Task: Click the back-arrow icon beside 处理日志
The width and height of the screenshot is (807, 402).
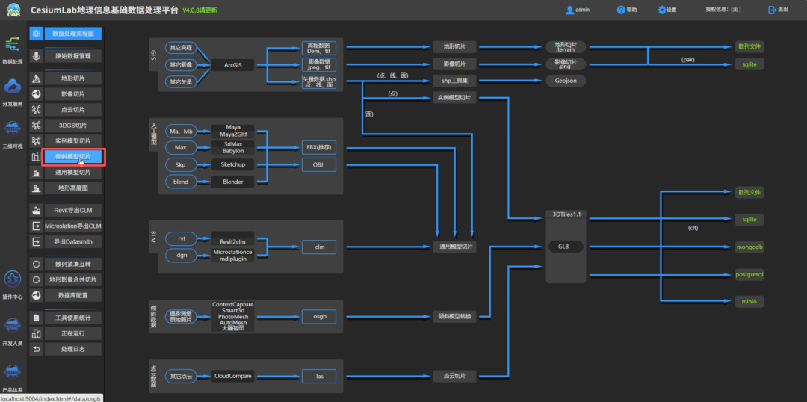Action: point(36,349)
